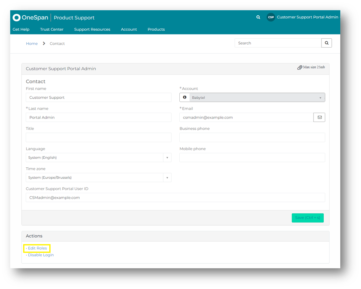
Task: Open the Babytel account dropdown
Action: pos(257,97)
